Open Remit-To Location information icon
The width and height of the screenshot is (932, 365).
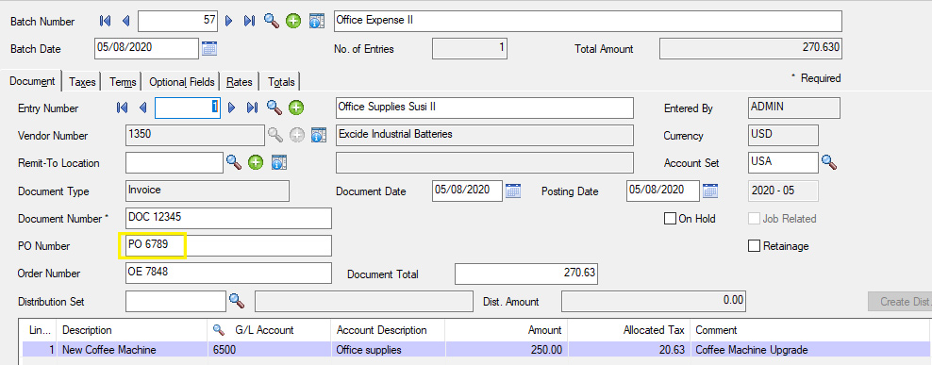pos(279,162)
